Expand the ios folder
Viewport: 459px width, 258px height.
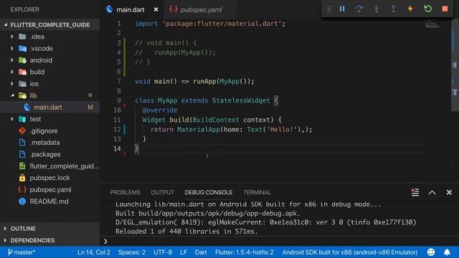[12, 84]
